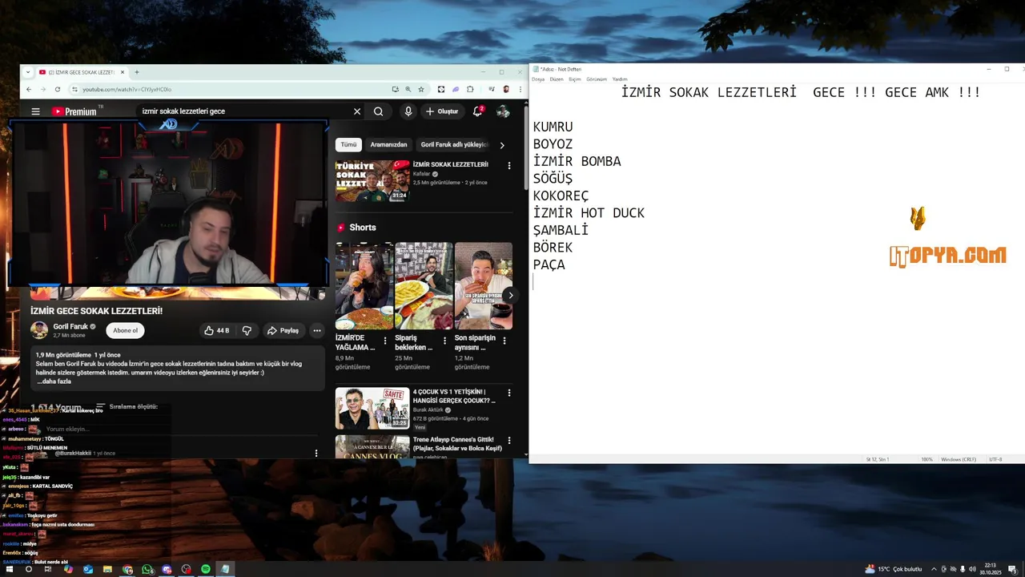Open options for Trene Atlayıp Cannes'a Gittik video
The height and width of the screenshot is (577, 1025).
508,441
